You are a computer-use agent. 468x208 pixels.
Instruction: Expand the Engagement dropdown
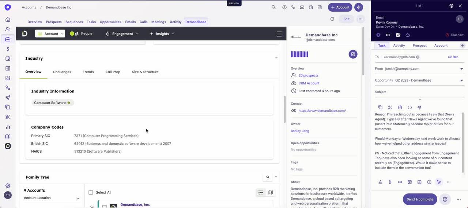pos(122,34)
